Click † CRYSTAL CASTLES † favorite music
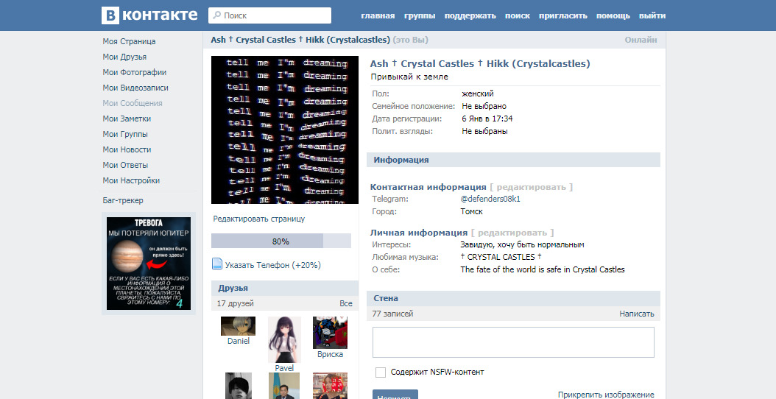This screenshot has height=399, width=776. 501,257
